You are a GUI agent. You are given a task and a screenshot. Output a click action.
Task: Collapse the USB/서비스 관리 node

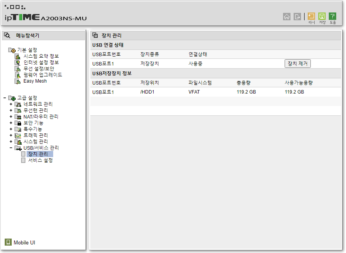click(x=11, y=148)
